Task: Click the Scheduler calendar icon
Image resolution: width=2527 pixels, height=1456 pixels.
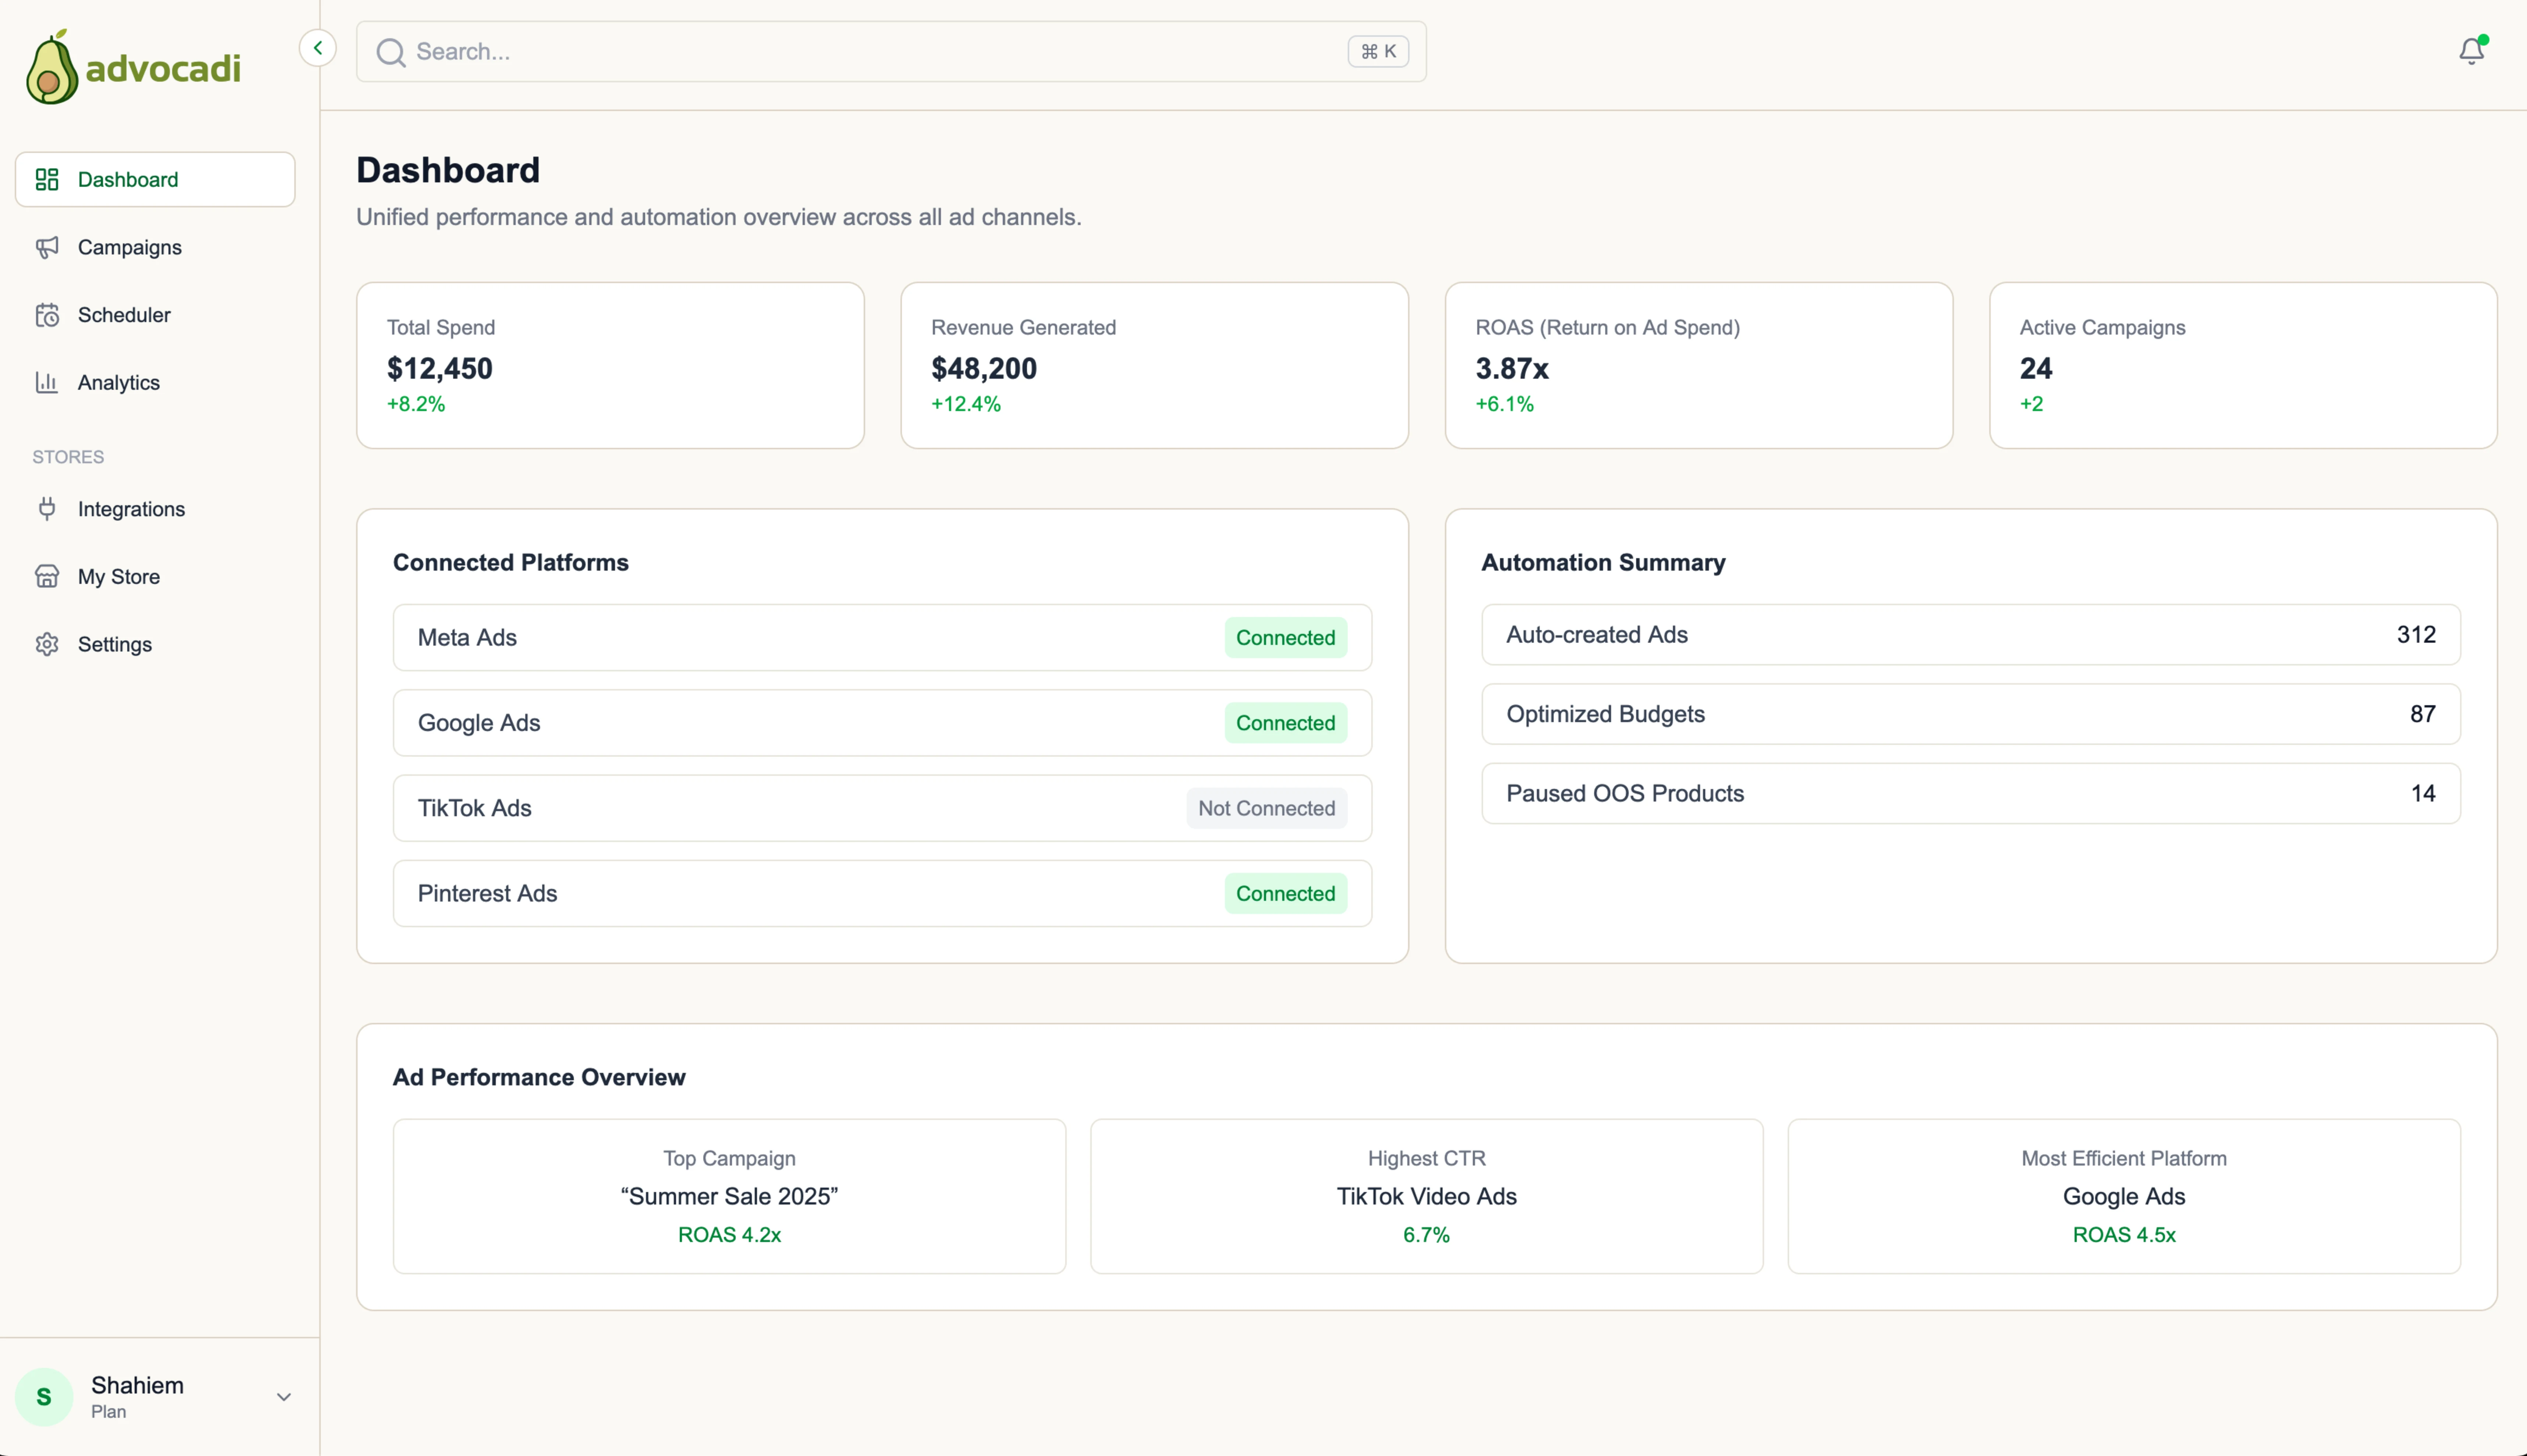Action: 47,315
